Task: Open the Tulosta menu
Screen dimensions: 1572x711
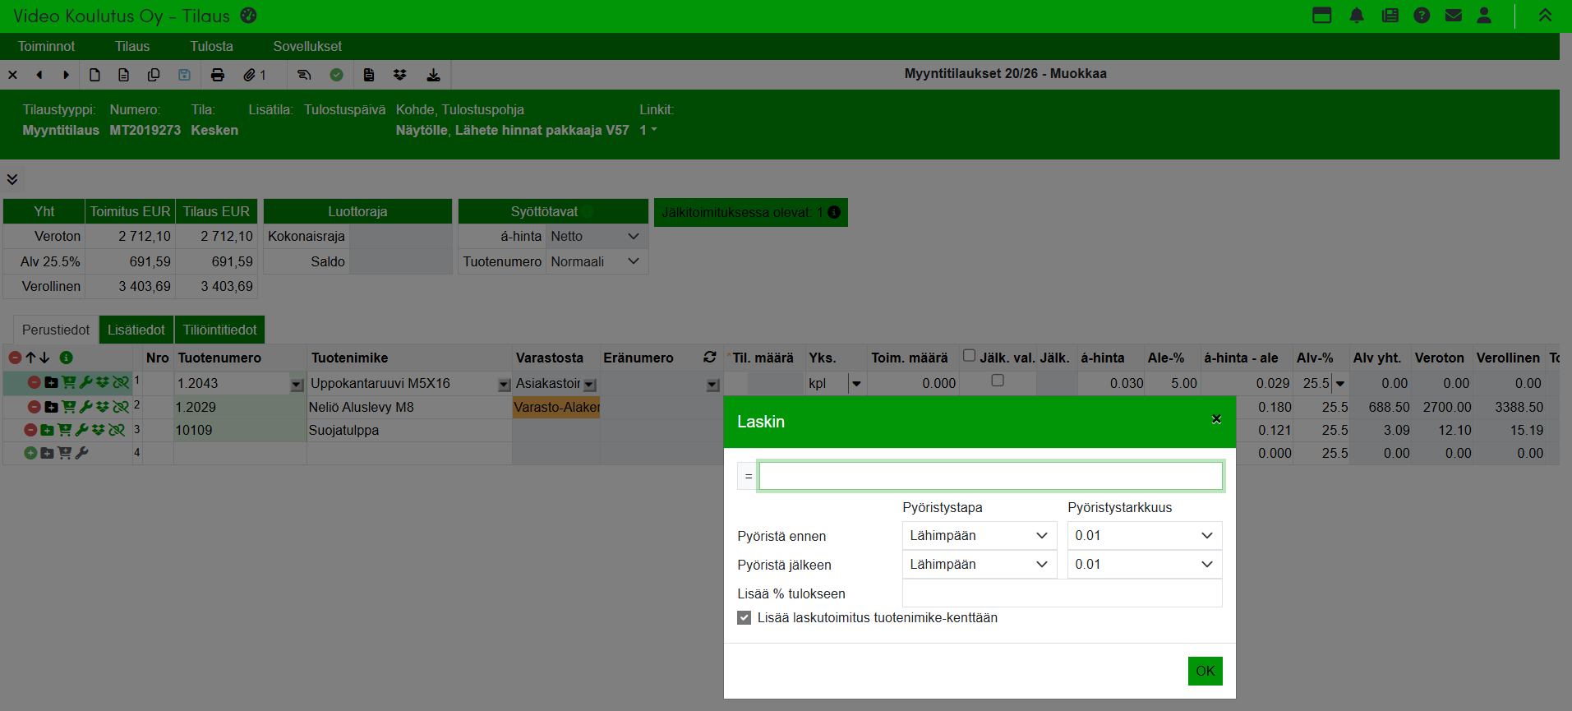Action: [211, 47]
